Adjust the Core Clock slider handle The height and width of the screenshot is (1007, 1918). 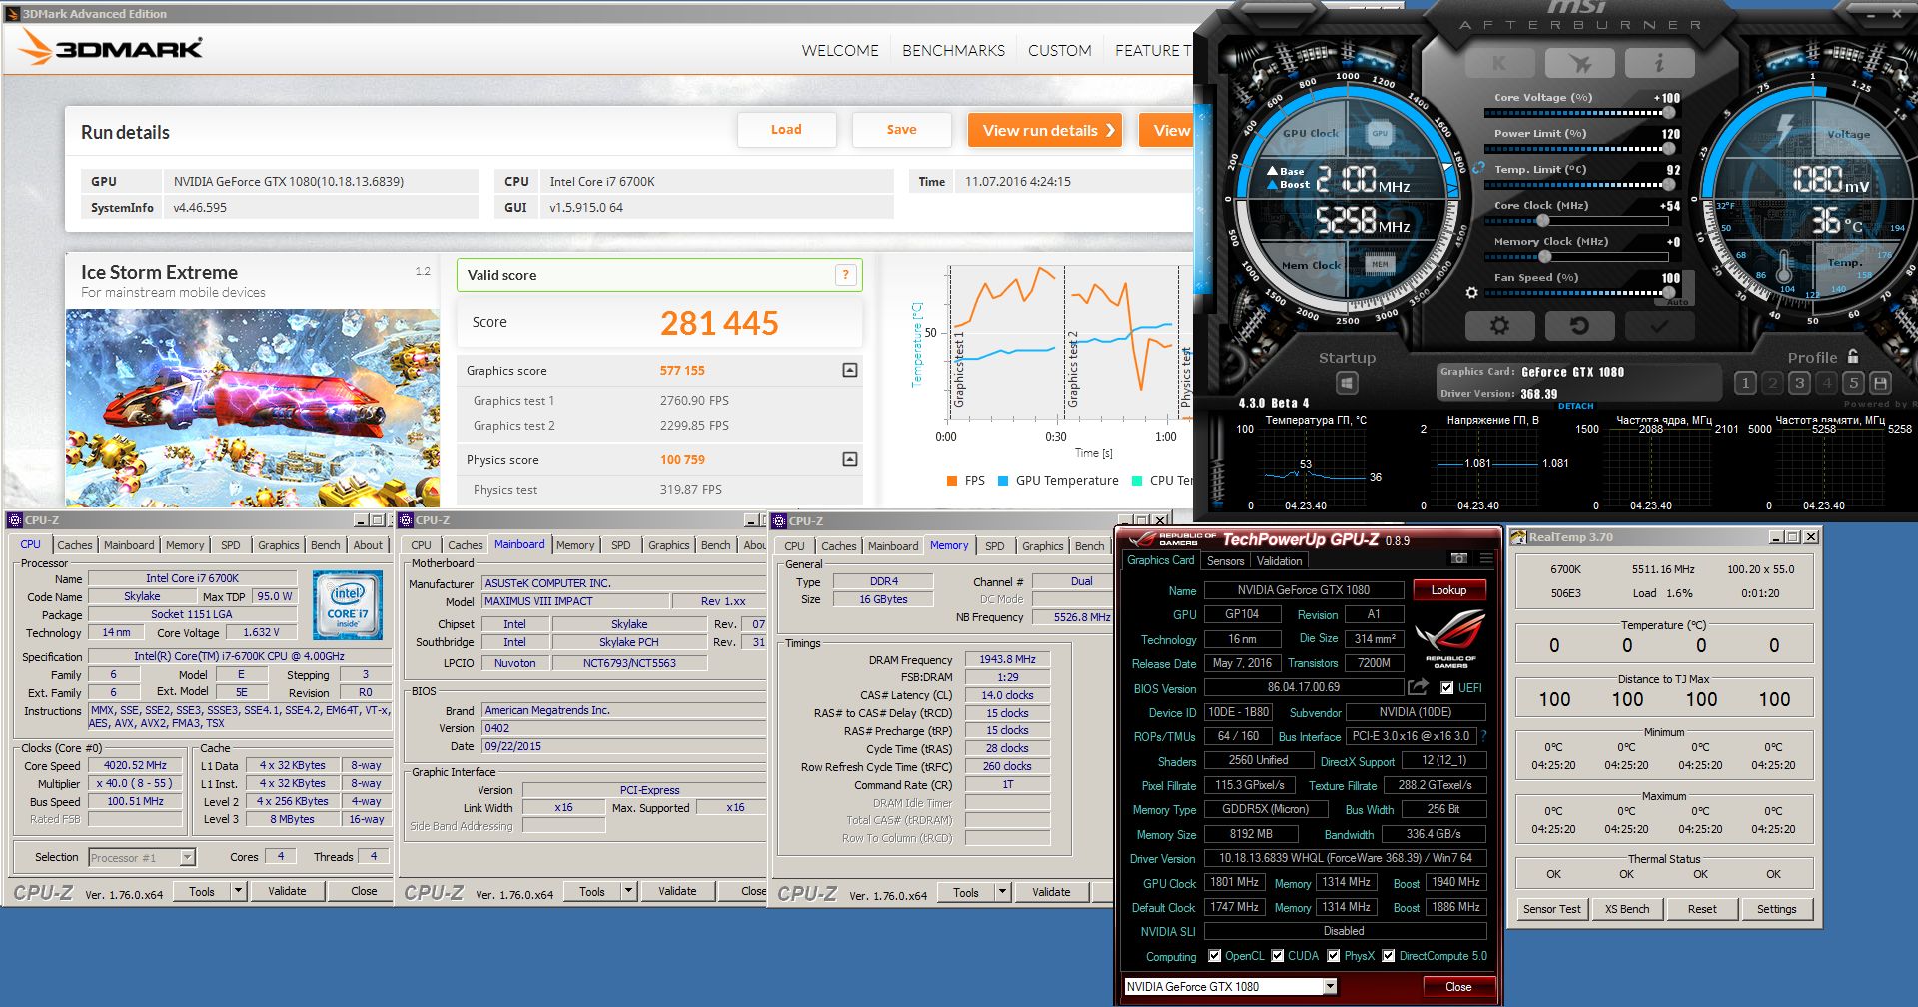click(x=1544, y=220)
